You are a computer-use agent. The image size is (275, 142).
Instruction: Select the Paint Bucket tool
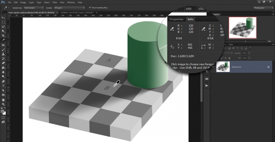click(x=3, y=68)
